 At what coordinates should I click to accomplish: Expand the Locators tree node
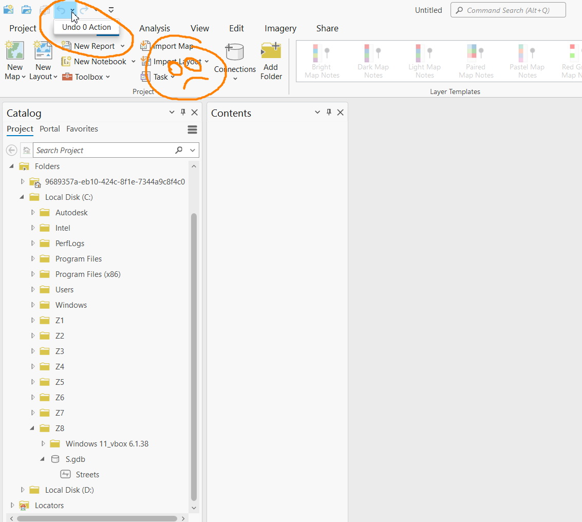click(12, 505)
